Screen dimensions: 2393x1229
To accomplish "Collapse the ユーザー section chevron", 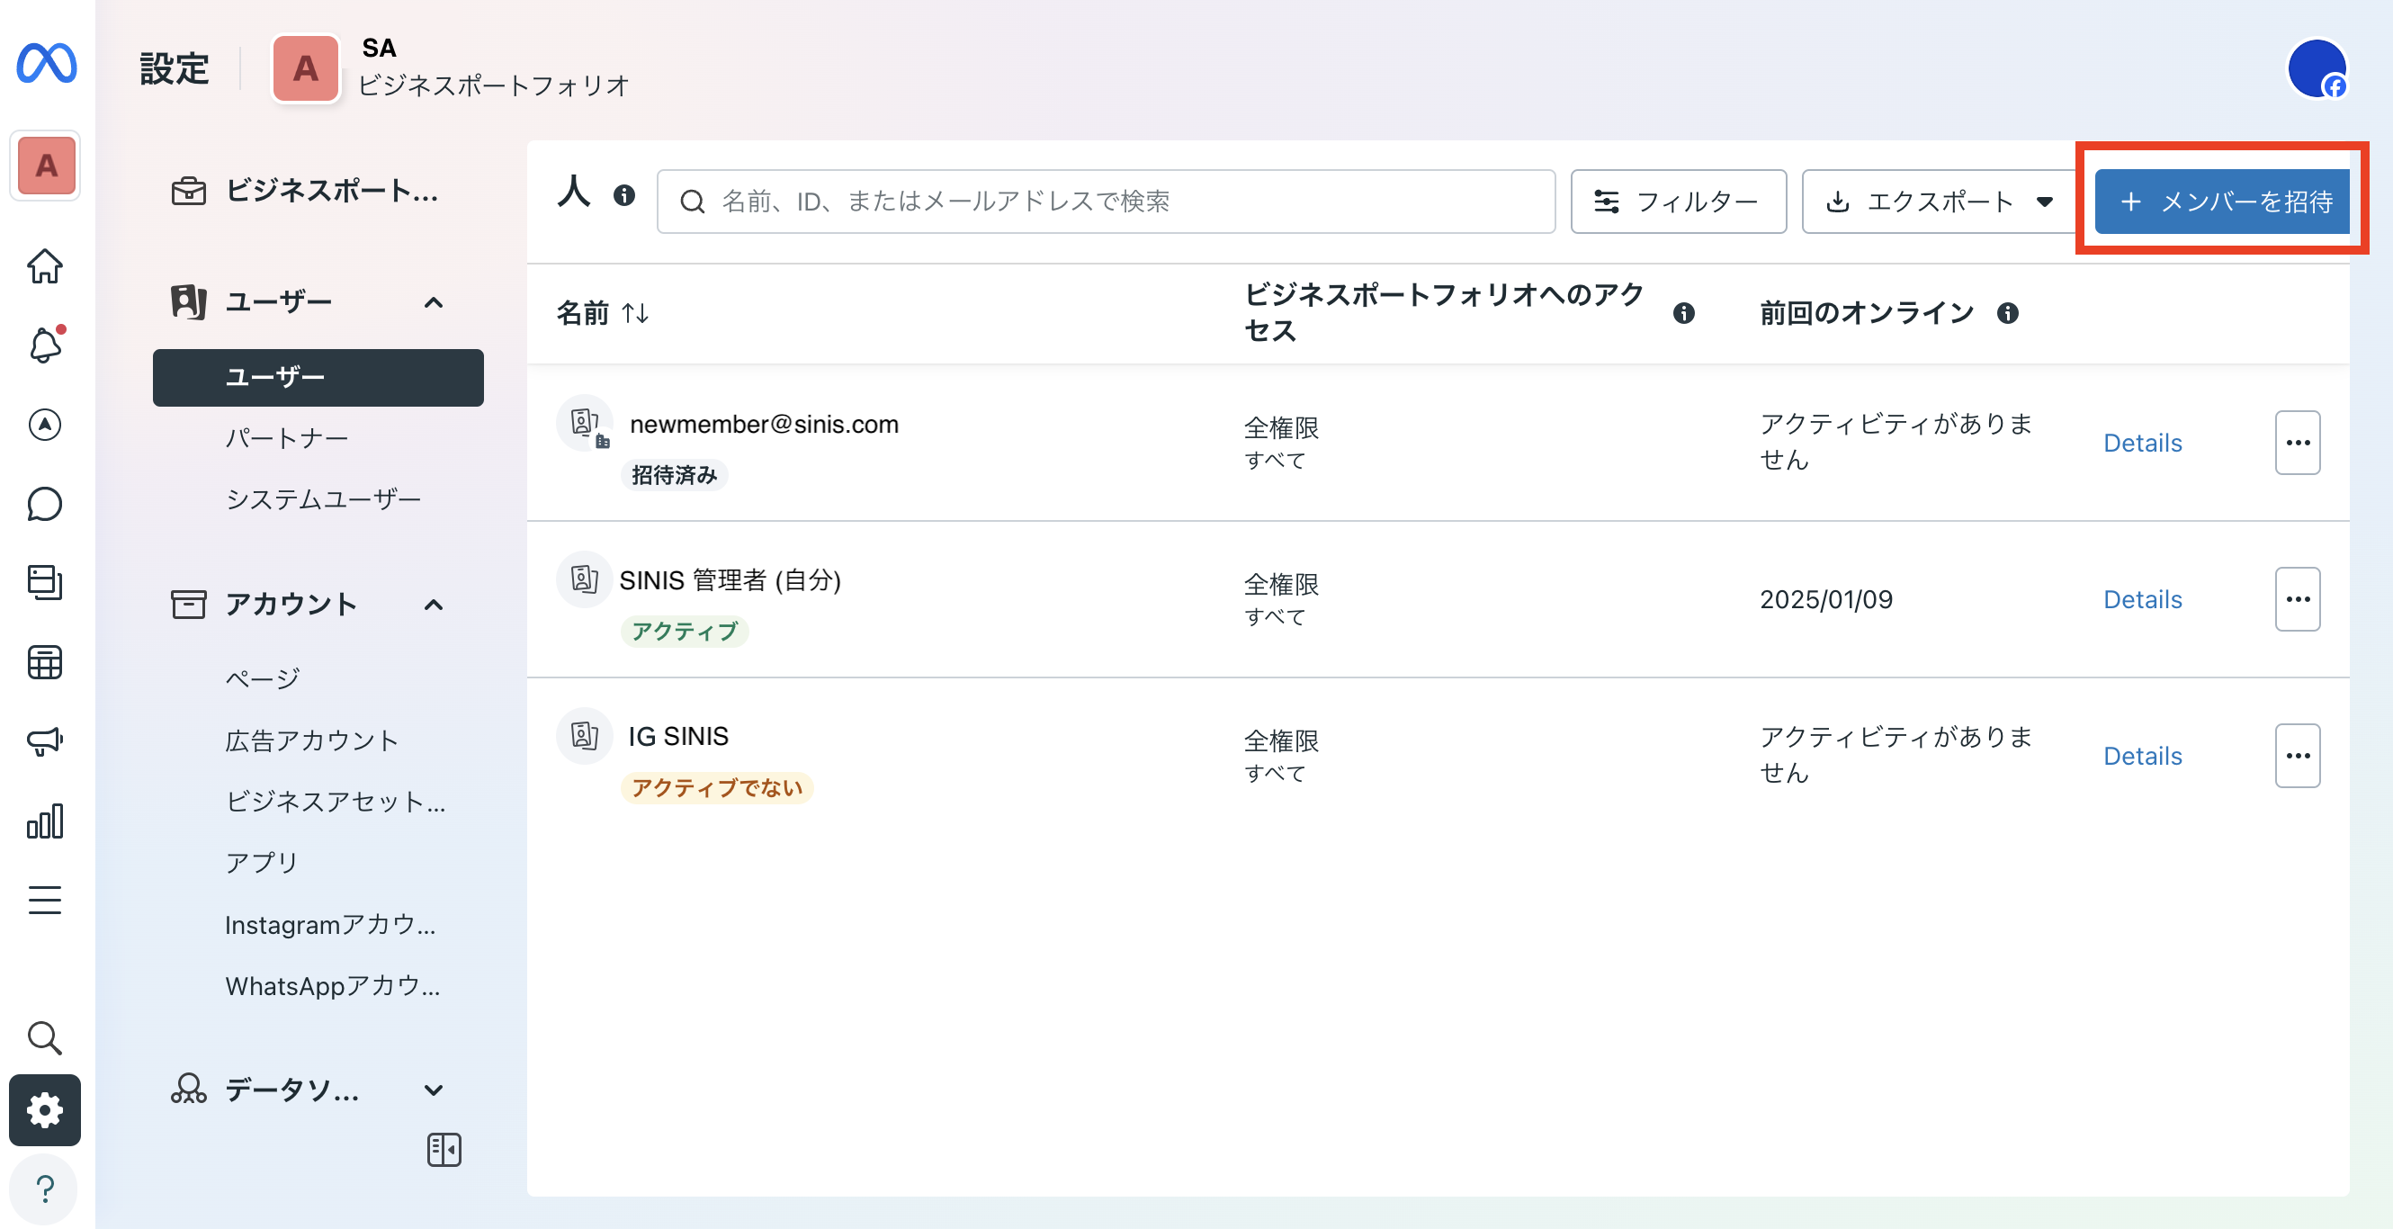I will pos(433,302).
